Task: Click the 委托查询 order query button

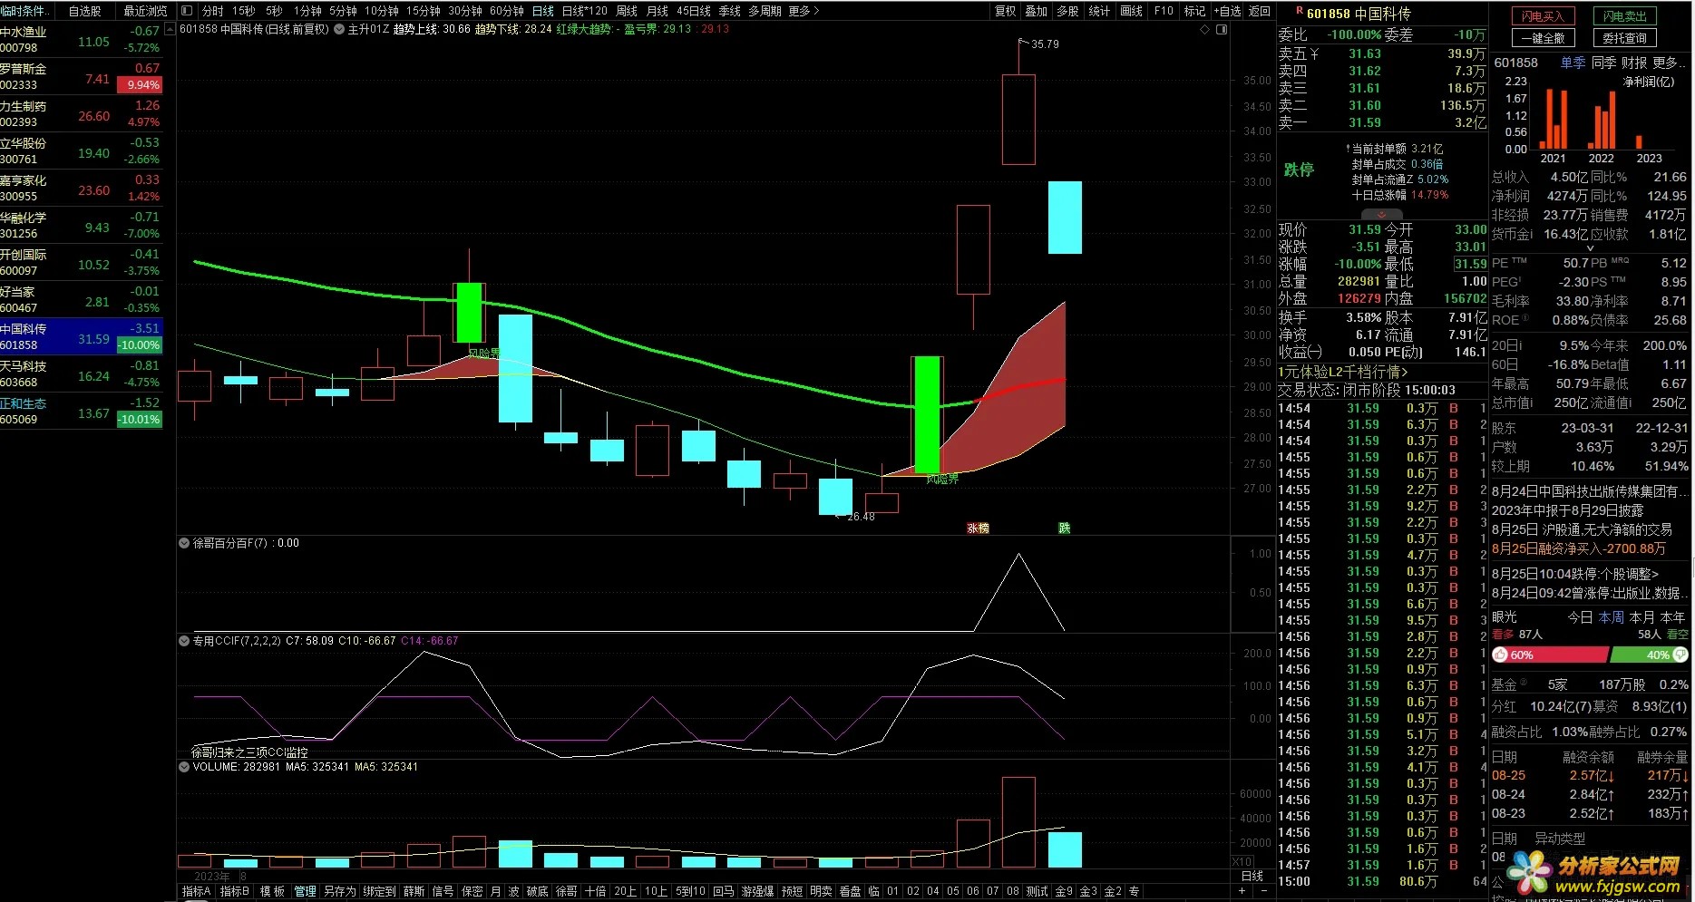Action: [x=1624, y=38]
